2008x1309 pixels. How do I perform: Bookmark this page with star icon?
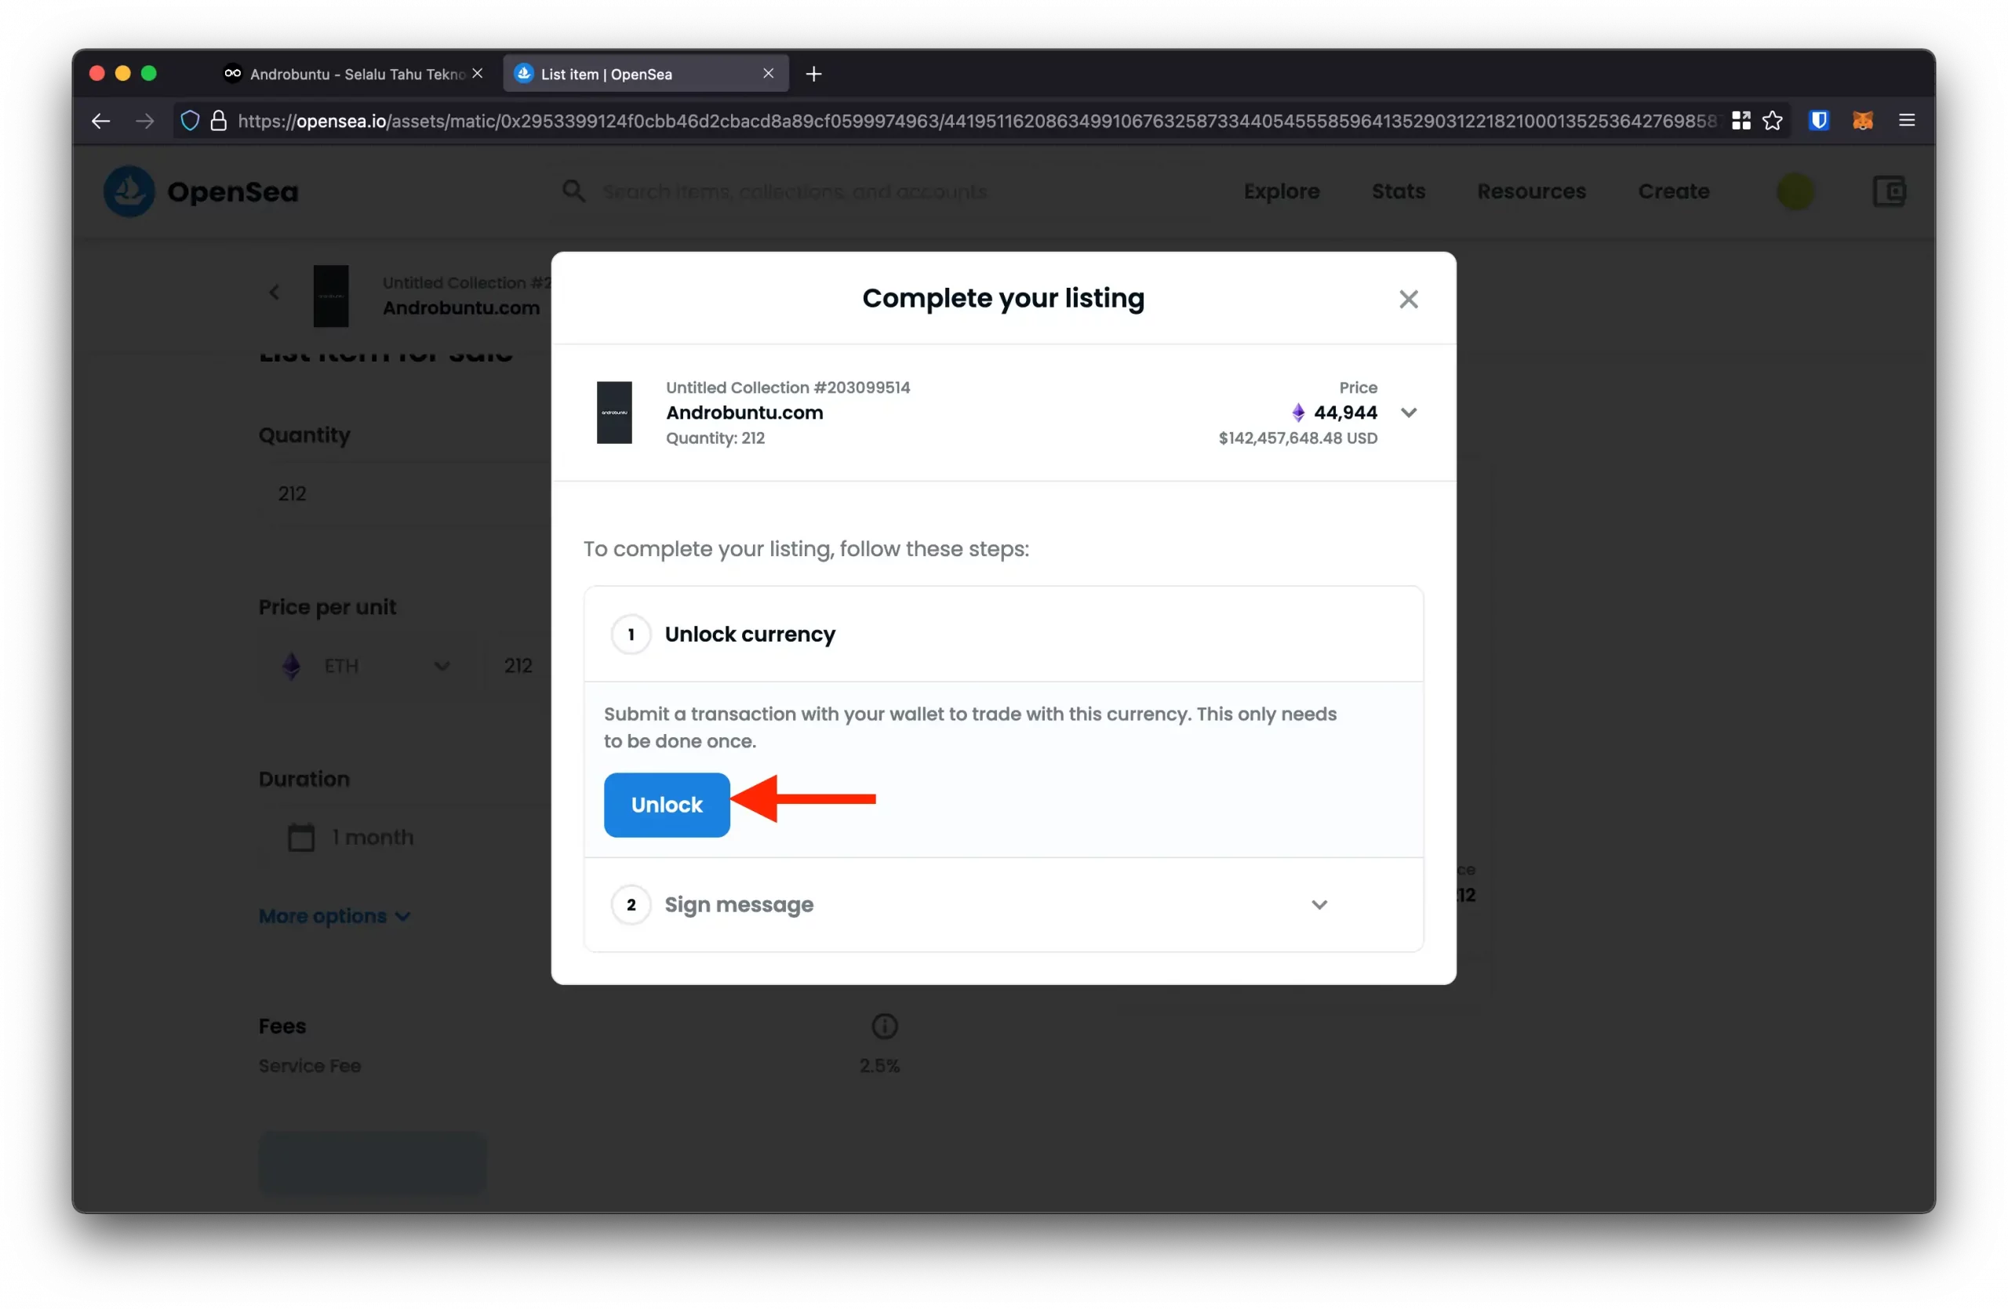pos(1773,121)
